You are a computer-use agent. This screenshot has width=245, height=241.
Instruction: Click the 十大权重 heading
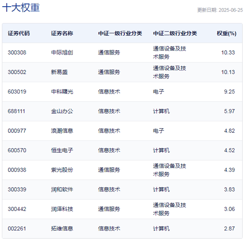21,8
